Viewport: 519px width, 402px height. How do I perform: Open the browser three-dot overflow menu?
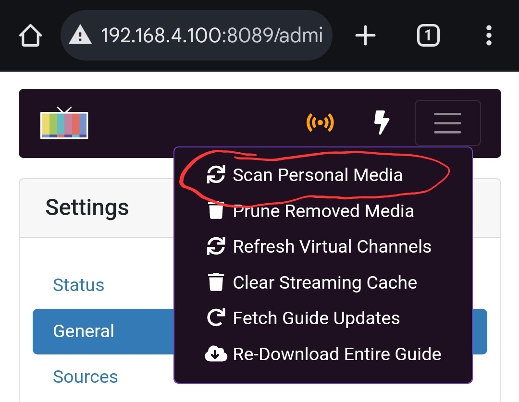489,36
